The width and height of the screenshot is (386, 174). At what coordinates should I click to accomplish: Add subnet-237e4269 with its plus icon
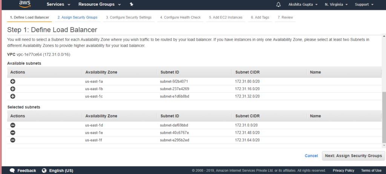point(13,89)
